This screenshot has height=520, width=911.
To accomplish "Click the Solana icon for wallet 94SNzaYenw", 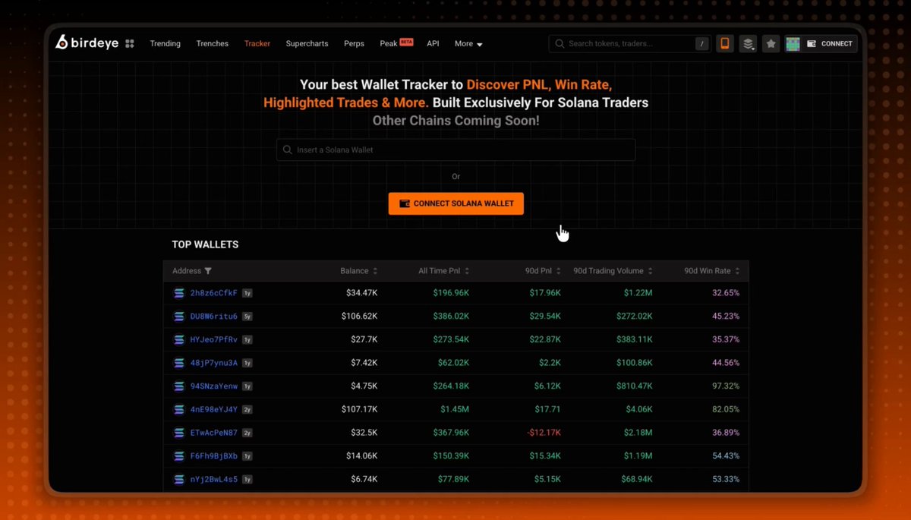I will [x=179, y=386].
